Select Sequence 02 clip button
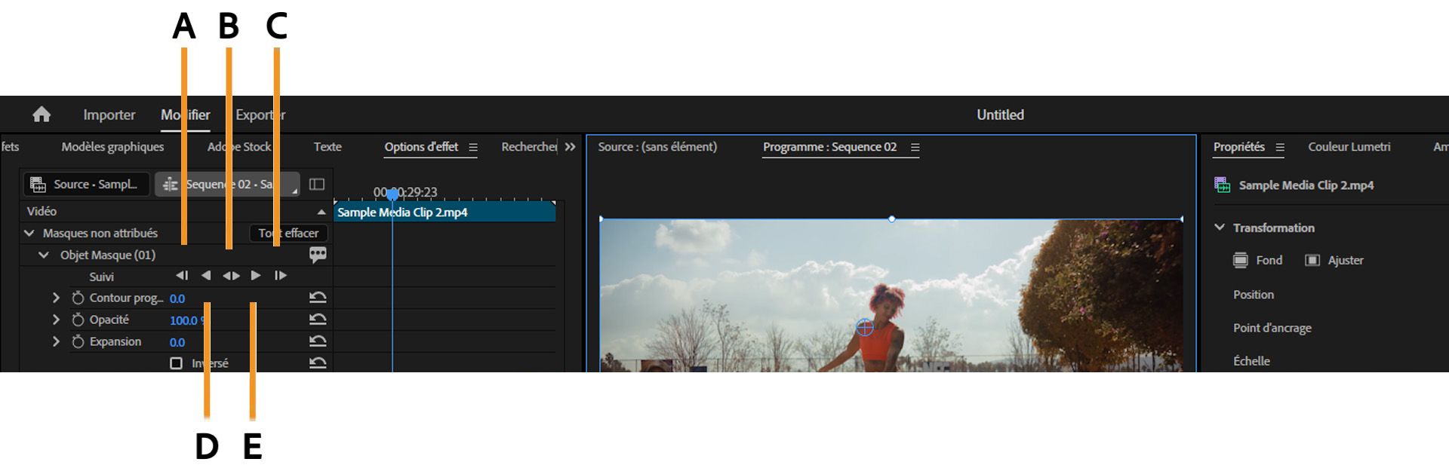Image resolution: width=1449 pixels, height=468 pixels. point(227,184)
